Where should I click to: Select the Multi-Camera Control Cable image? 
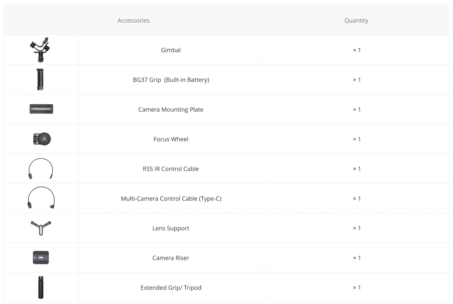pyautogui.click(x=41, y=198)
